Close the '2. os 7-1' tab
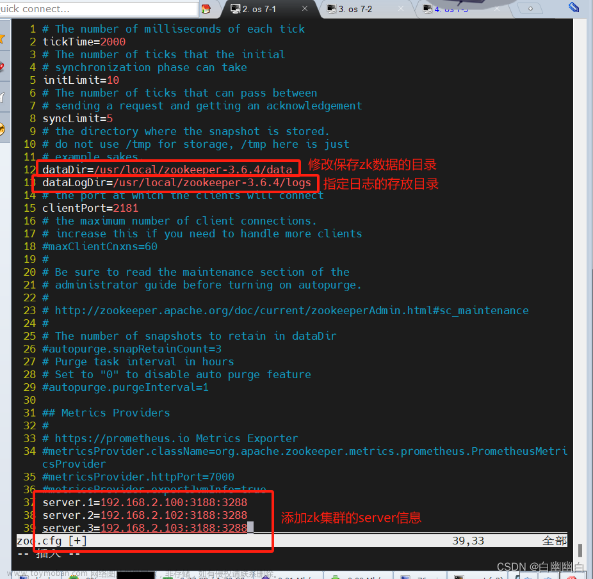Viewport: 593px width, 579px height. point(304,8)
